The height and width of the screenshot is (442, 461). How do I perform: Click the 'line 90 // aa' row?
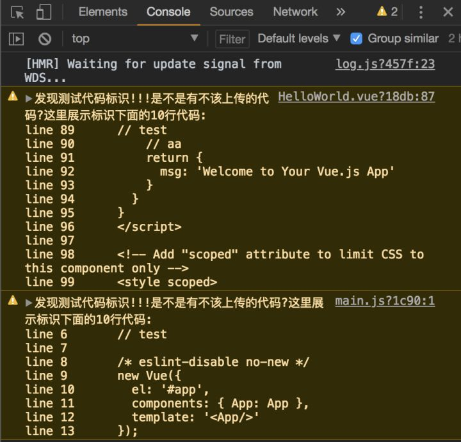click(104, 144)
